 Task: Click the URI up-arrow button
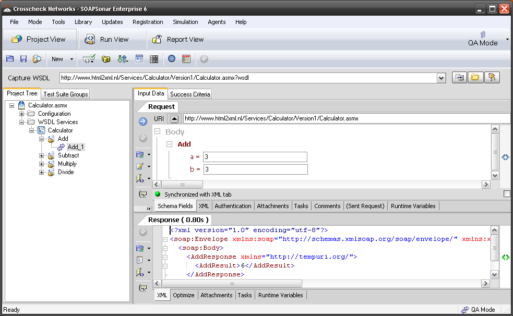click(174, 118)
